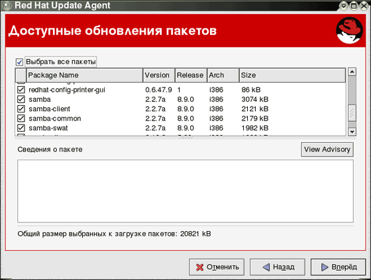Minimize the Red Hat Update Agent window

[343, 6]
